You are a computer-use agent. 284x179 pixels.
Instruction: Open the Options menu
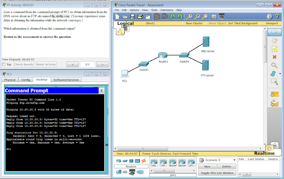[134, 10]
